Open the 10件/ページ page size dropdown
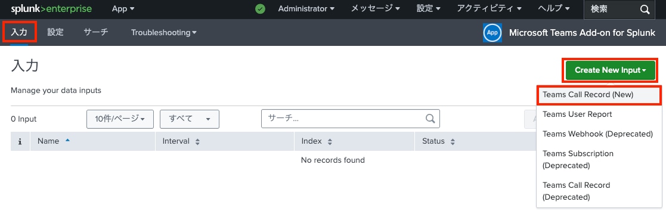 (120, 119)
